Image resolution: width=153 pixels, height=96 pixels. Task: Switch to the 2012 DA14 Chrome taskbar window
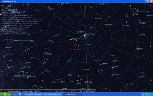34,94
